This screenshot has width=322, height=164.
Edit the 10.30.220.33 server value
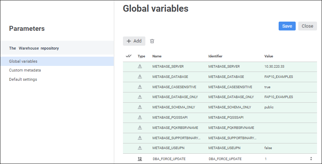tap(274, 67)
